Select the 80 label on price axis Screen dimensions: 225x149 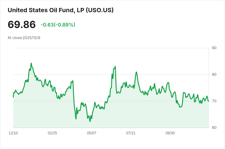pyautogui.click(x=214, y=74)
